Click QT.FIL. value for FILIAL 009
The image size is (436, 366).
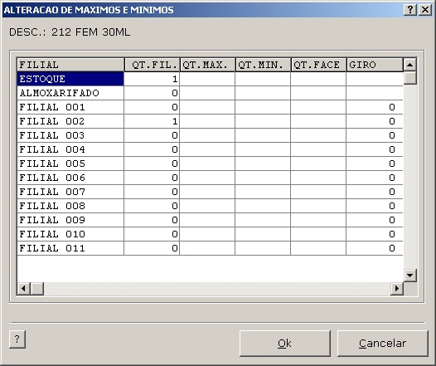(x=152, y=220)
